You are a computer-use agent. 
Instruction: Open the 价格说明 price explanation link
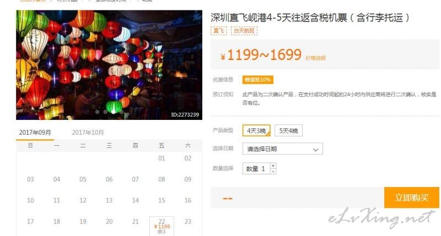pos(315,58)
